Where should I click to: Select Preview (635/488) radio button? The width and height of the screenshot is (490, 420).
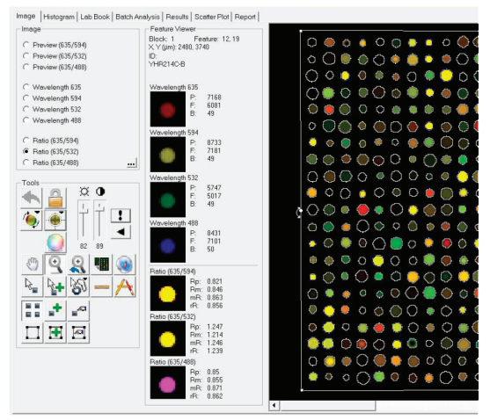point(26,67)
